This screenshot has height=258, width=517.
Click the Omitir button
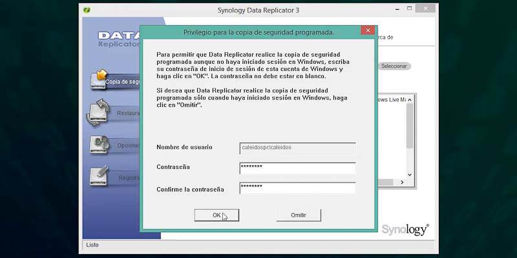pos(299,215)
